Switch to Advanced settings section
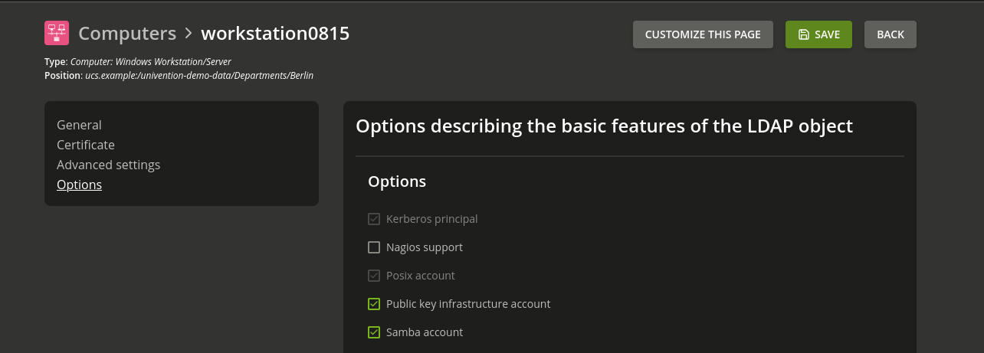This screenshot has height=353, width=984. point(108,165)
